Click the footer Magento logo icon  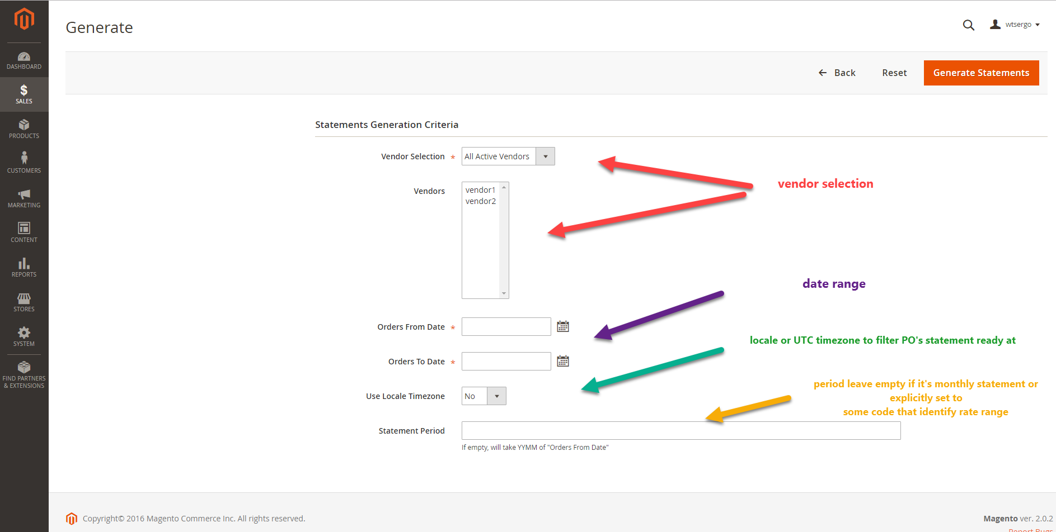tap(72, 519)
